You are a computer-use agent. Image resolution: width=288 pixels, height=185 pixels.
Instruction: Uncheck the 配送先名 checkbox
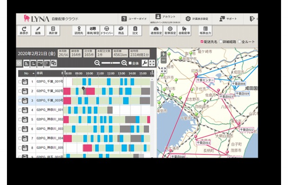coord(202,42)
